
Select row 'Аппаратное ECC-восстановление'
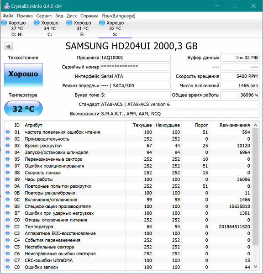(128, 233)
